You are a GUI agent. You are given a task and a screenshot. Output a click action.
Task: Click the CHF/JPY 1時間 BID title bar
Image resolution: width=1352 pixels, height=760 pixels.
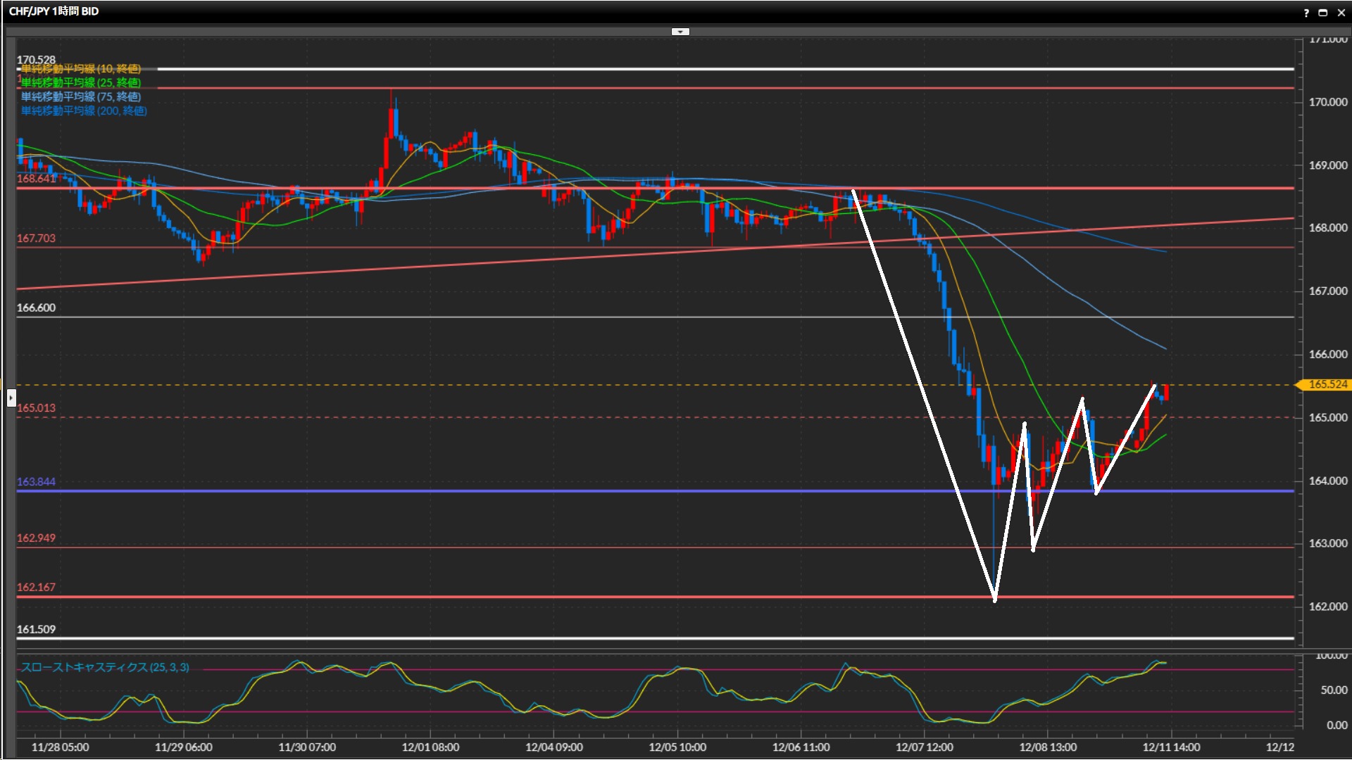click(54, 11)
